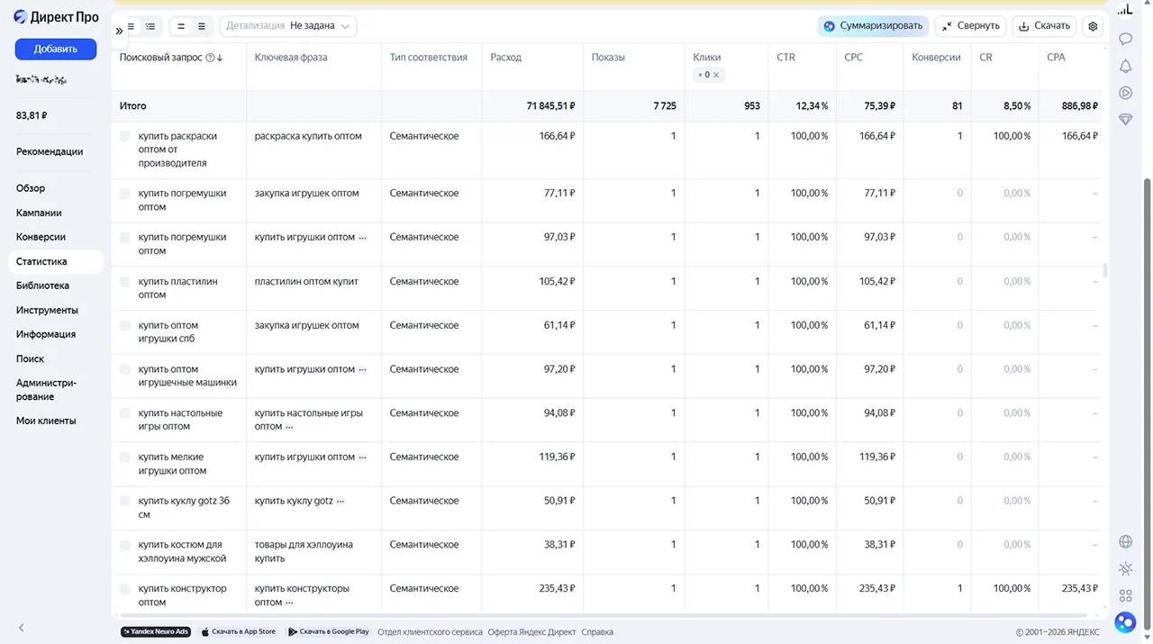The image size is (1153, 644).
Task: Tick checkbox for 'купить настольные игры оптом' query
Action: coord(125,413)
